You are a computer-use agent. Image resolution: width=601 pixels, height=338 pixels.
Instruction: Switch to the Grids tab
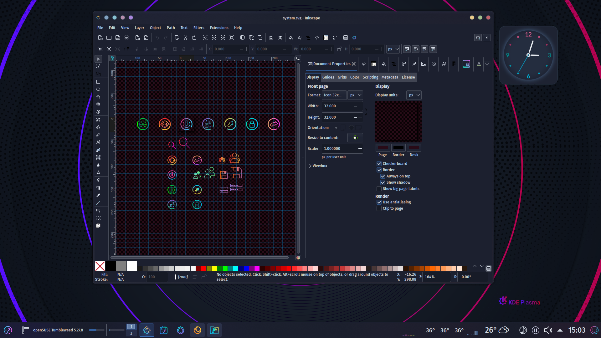342,77
